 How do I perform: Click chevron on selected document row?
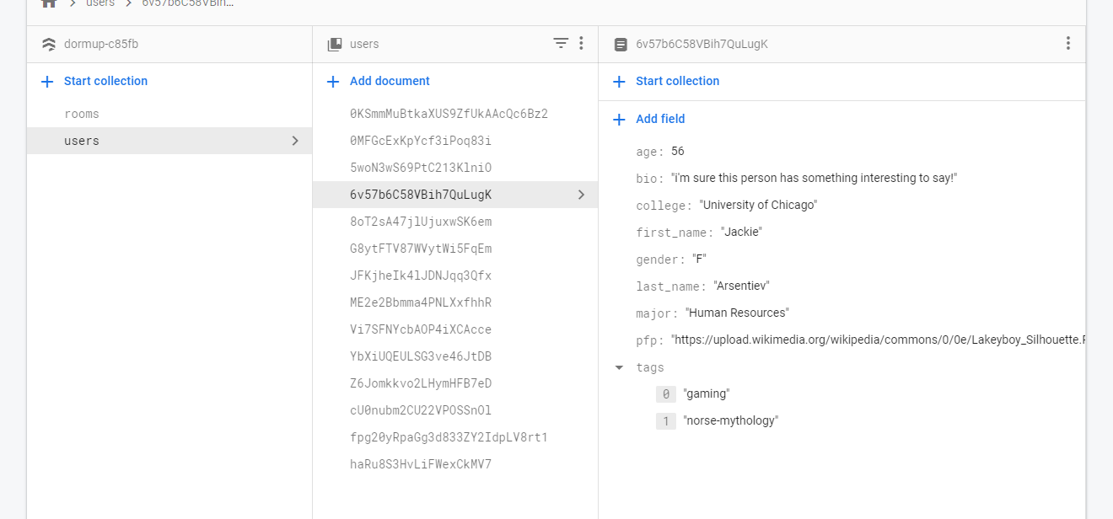coord(581,195)
